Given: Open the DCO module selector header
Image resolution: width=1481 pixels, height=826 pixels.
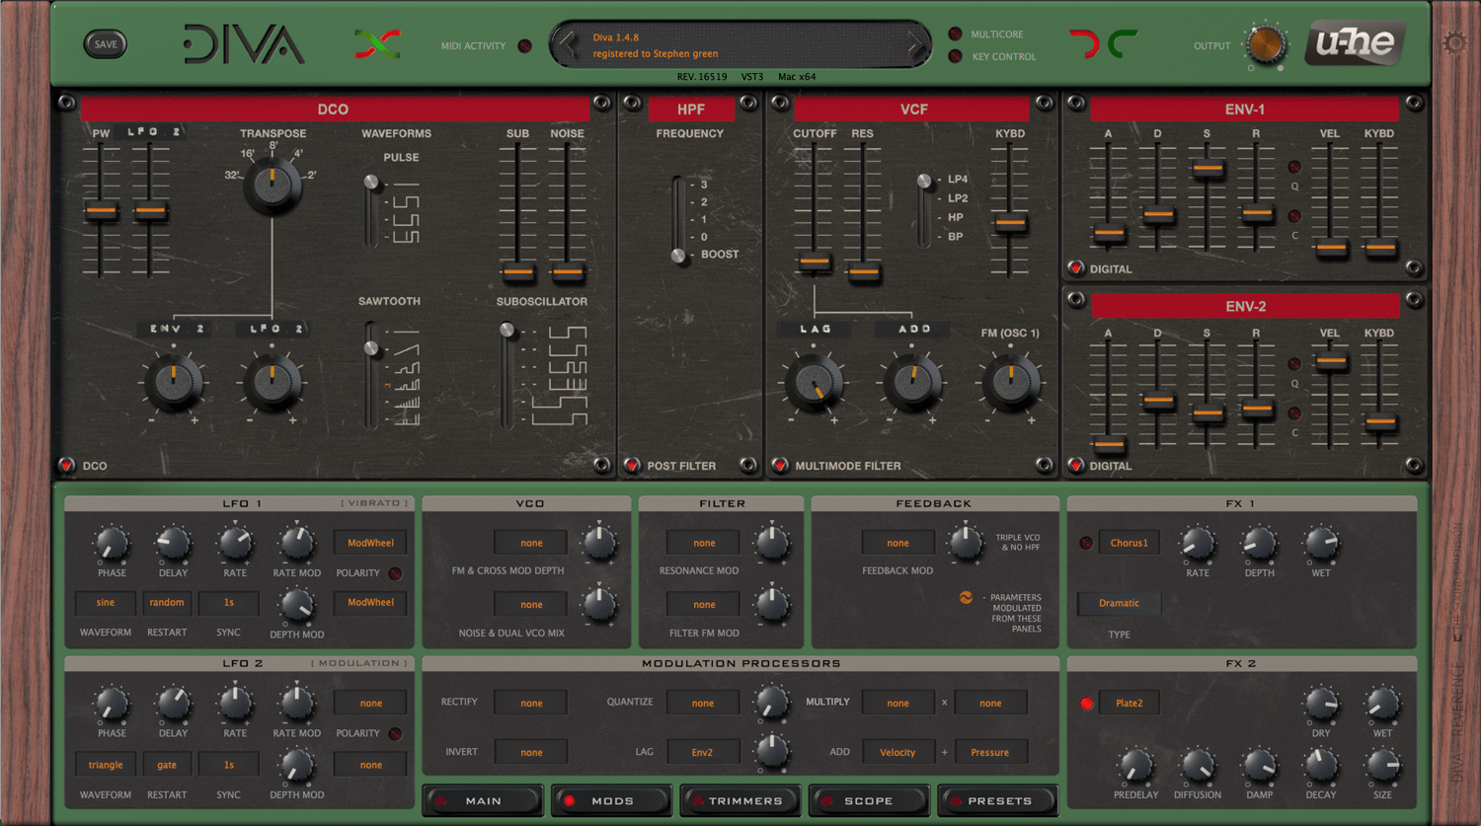Looking at the screenshot, I should (334, 109).
